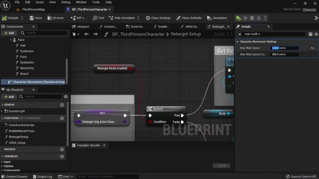Collapse Character Movement: Walking section

click(x=238, y=42)
